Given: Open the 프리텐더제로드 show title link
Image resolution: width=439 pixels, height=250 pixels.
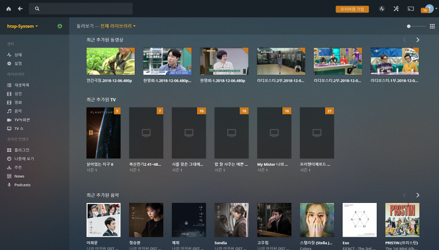Looking at the screenshot, I should 315,164.
